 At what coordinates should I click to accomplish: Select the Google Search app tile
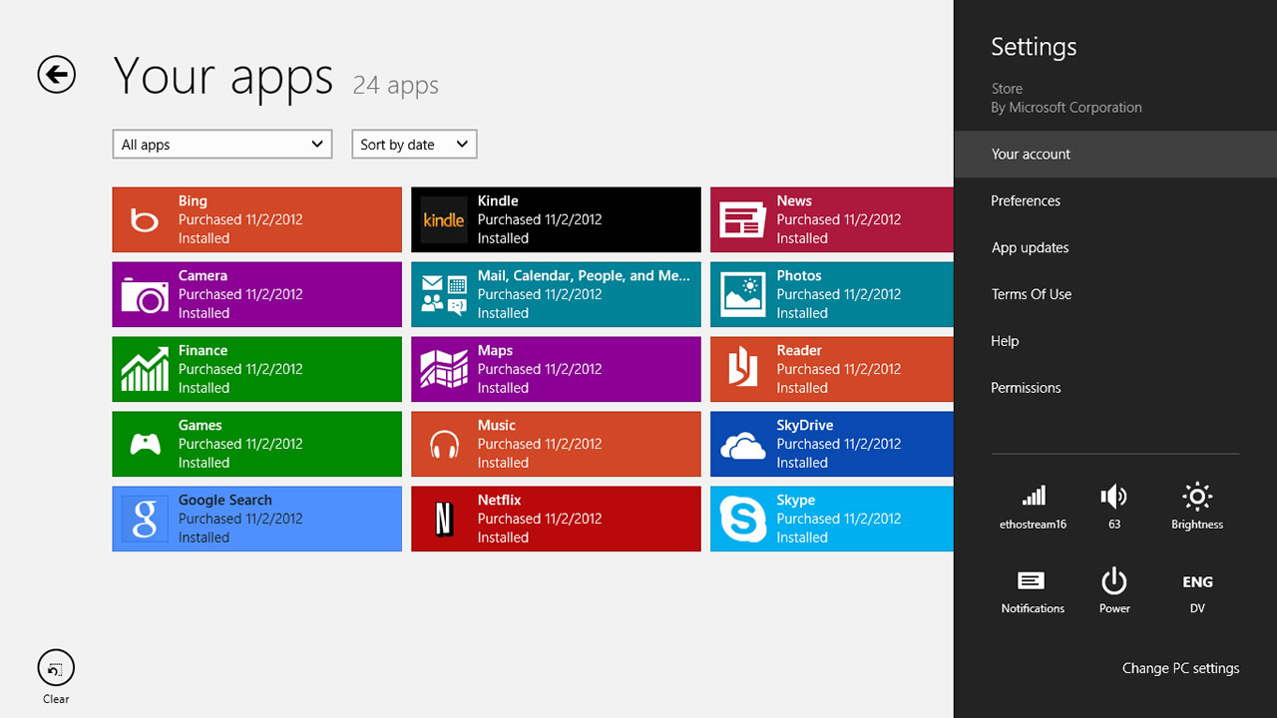(256, 519)
